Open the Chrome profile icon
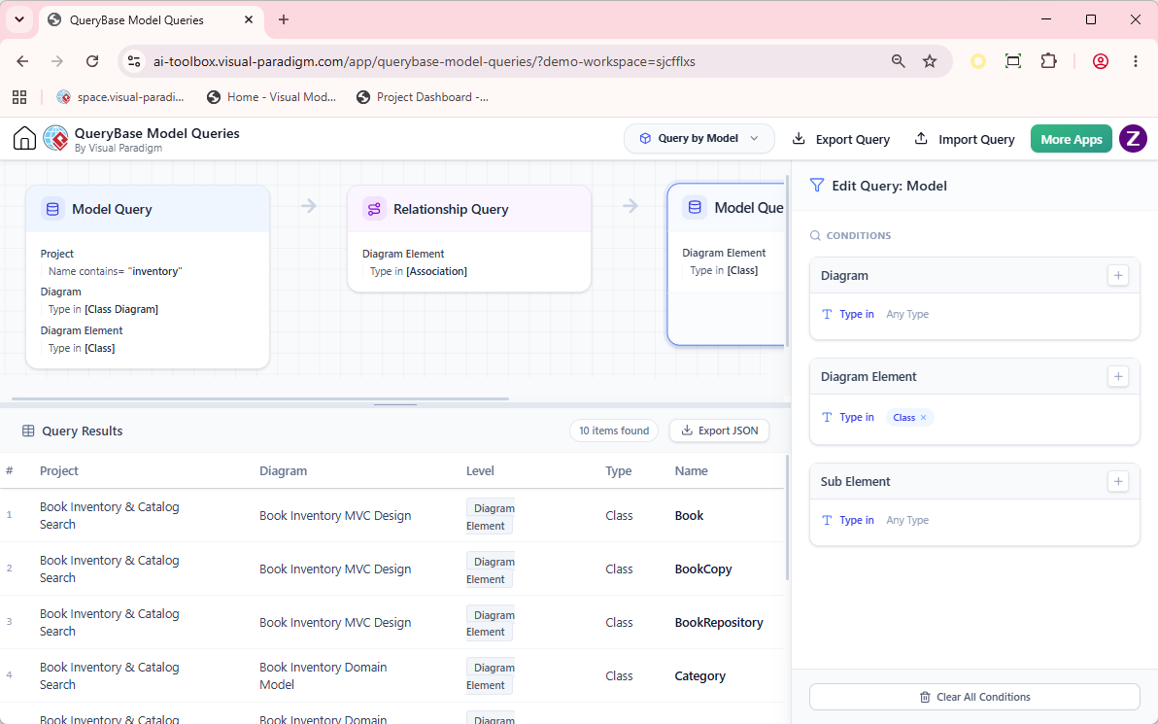The height and width of the screenshot is (724, 1158). click(1101, 61)
